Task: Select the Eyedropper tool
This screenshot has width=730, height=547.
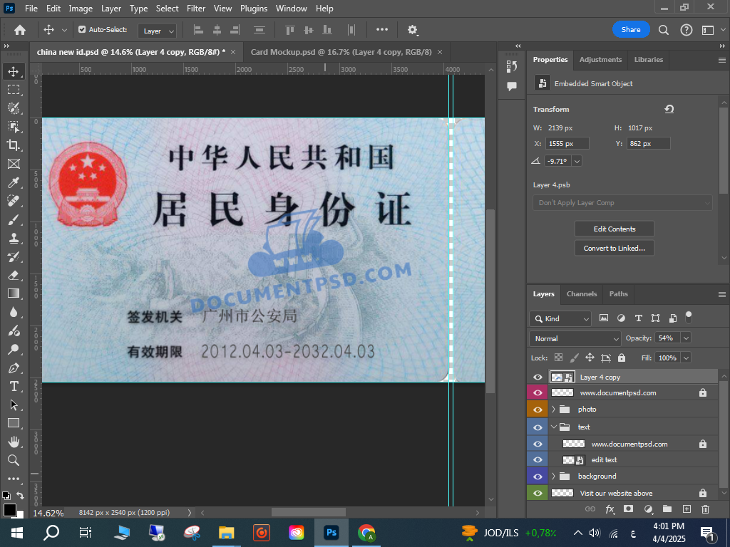Action: [x=14, y=182]
